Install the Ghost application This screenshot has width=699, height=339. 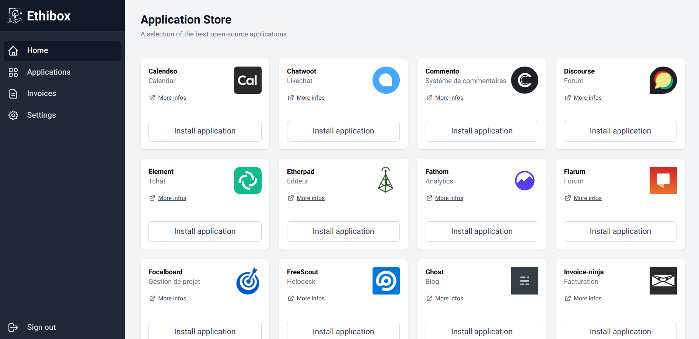[482, 331]
